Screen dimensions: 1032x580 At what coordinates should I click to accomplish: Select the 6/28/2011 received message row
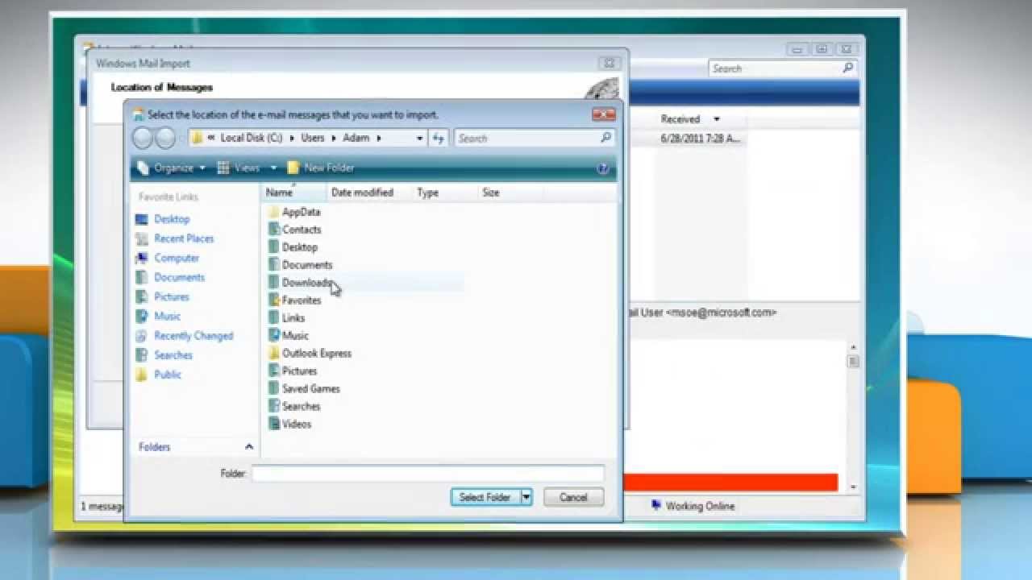pos(701,139)
